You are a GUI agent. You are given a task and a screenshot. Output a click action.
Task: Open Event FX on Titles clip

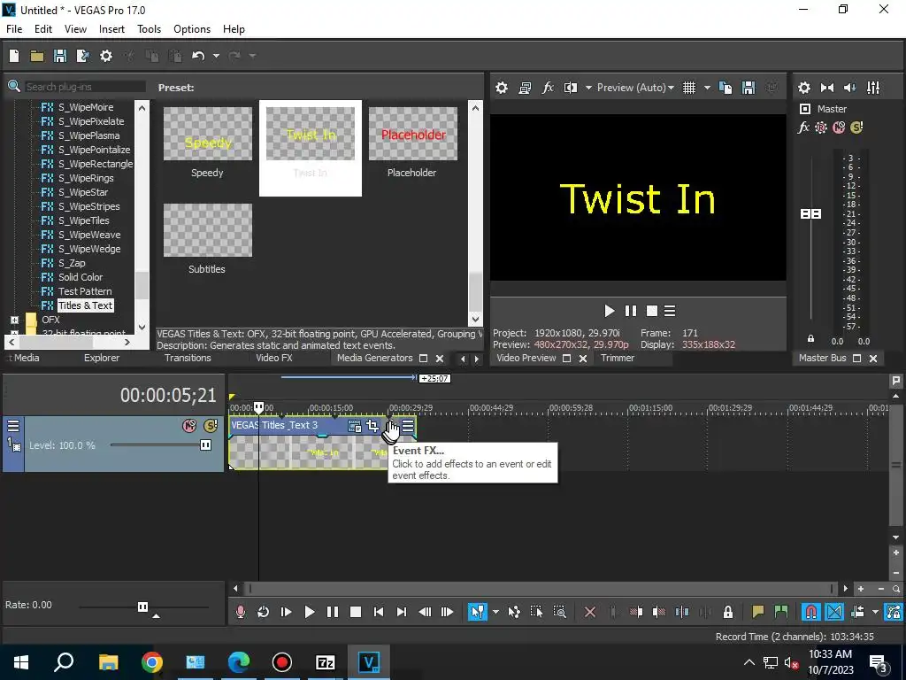tap(390, 427)
